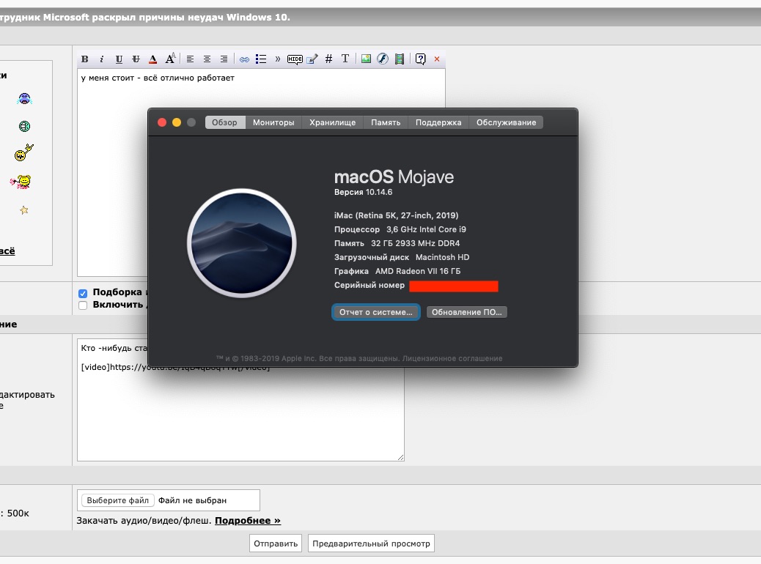Switch to the Память tab
This screenshot has width=761, height=564.
386,123
